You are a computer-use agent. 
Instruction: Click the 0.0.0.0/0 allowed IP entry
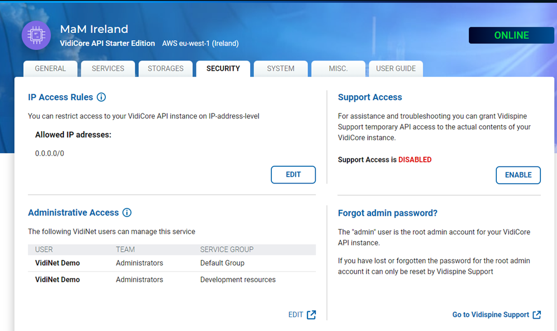[50, 154]
